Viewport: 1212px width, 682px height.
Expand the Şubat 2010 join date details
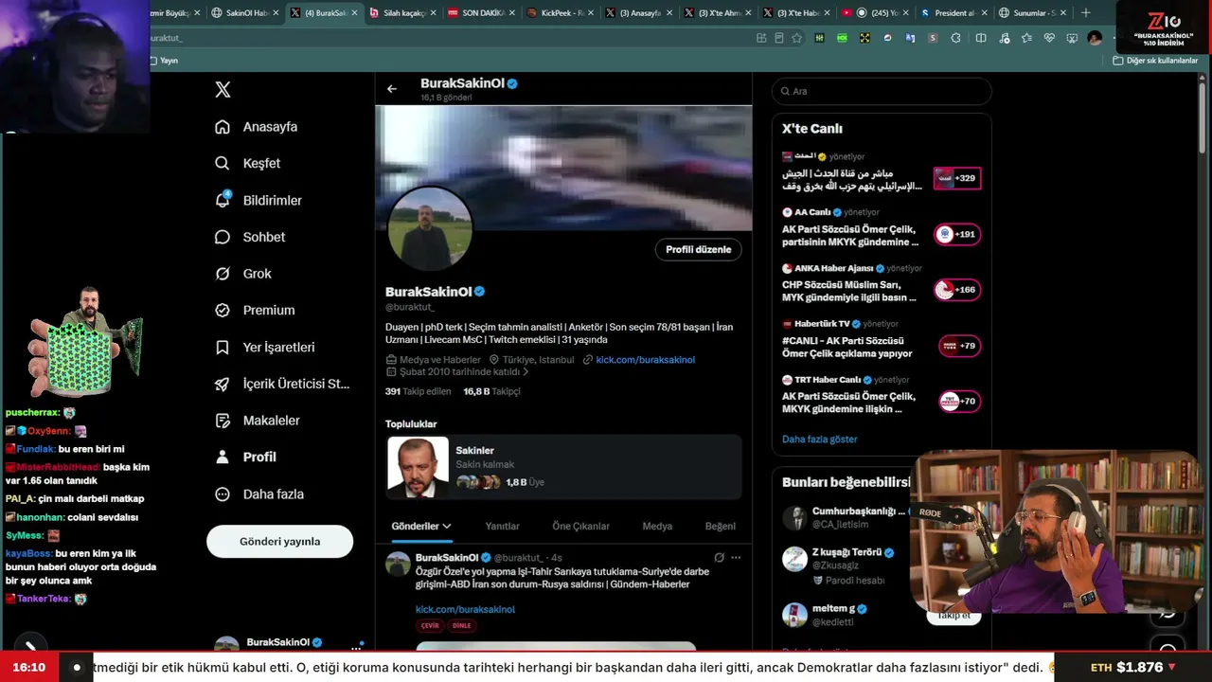[457, 372]
